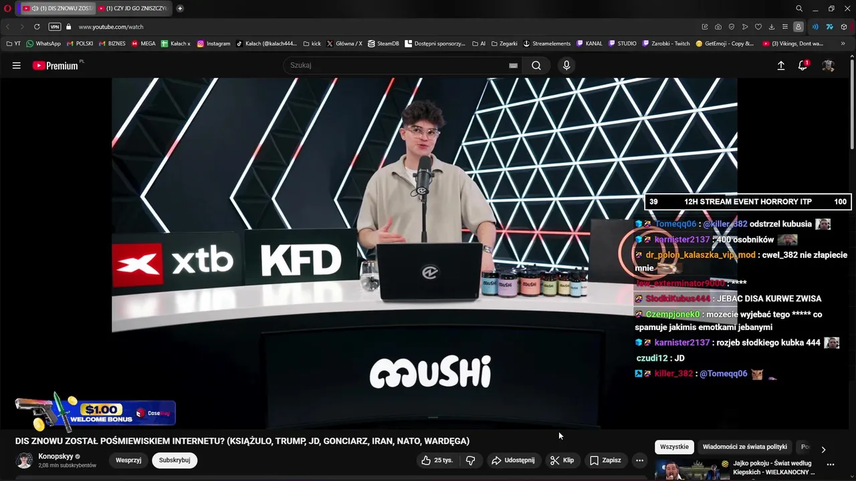Image resolution: width=856 pixels, height=481 pixels.
Task: Open the MEGA bookmark
Action: (144, 43)
